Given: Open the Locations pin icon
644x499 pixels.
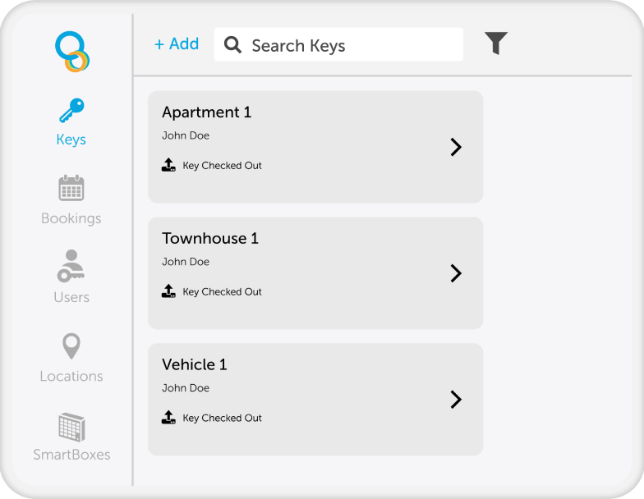Looking at the screenshot, I should click(71, 346).
